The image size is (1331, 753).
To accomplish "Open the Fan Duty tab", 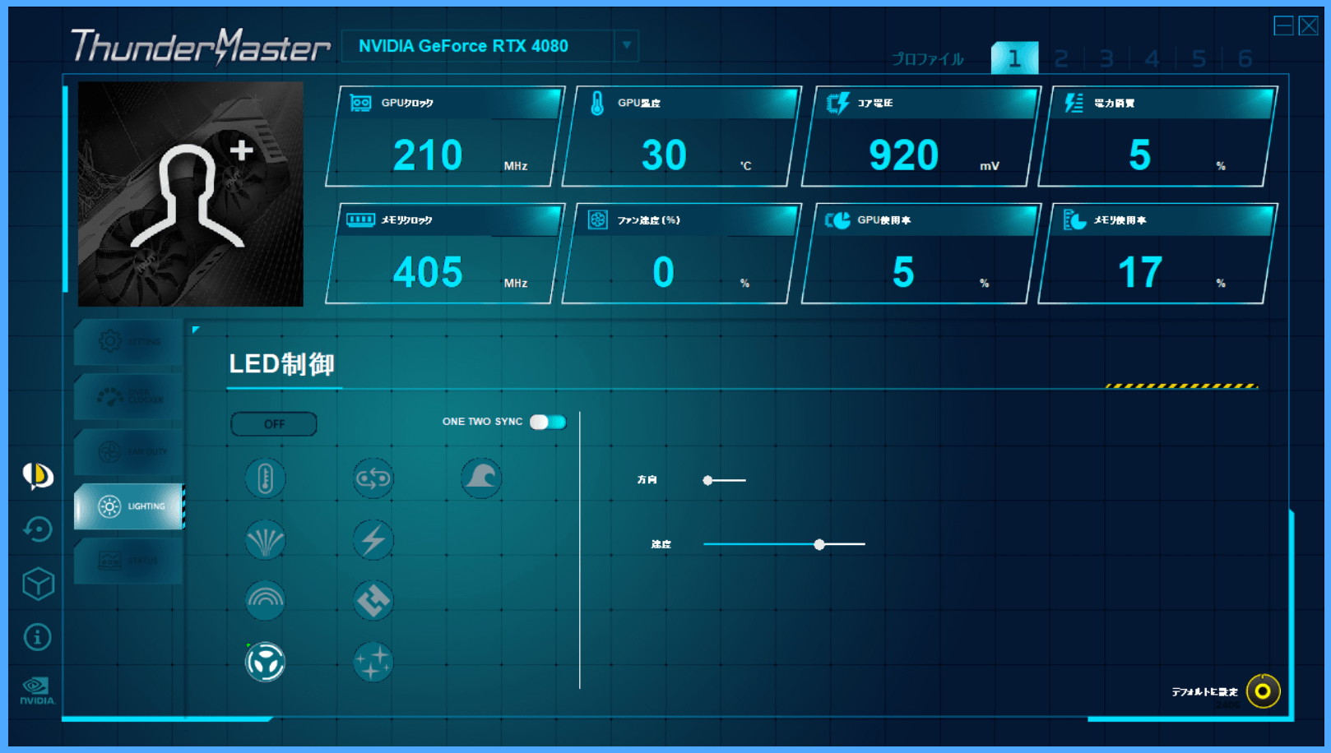I will point(128,451).
